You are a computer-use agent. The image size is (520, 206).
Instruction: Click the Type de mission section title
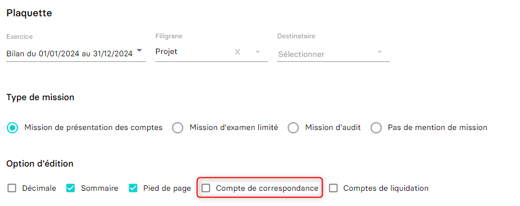tap(40, 97)
